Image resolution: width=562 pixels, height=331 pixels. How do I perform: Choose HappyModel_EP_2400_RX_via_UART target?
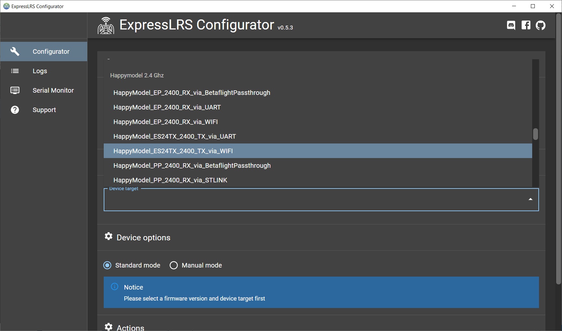tap(318, 107)
